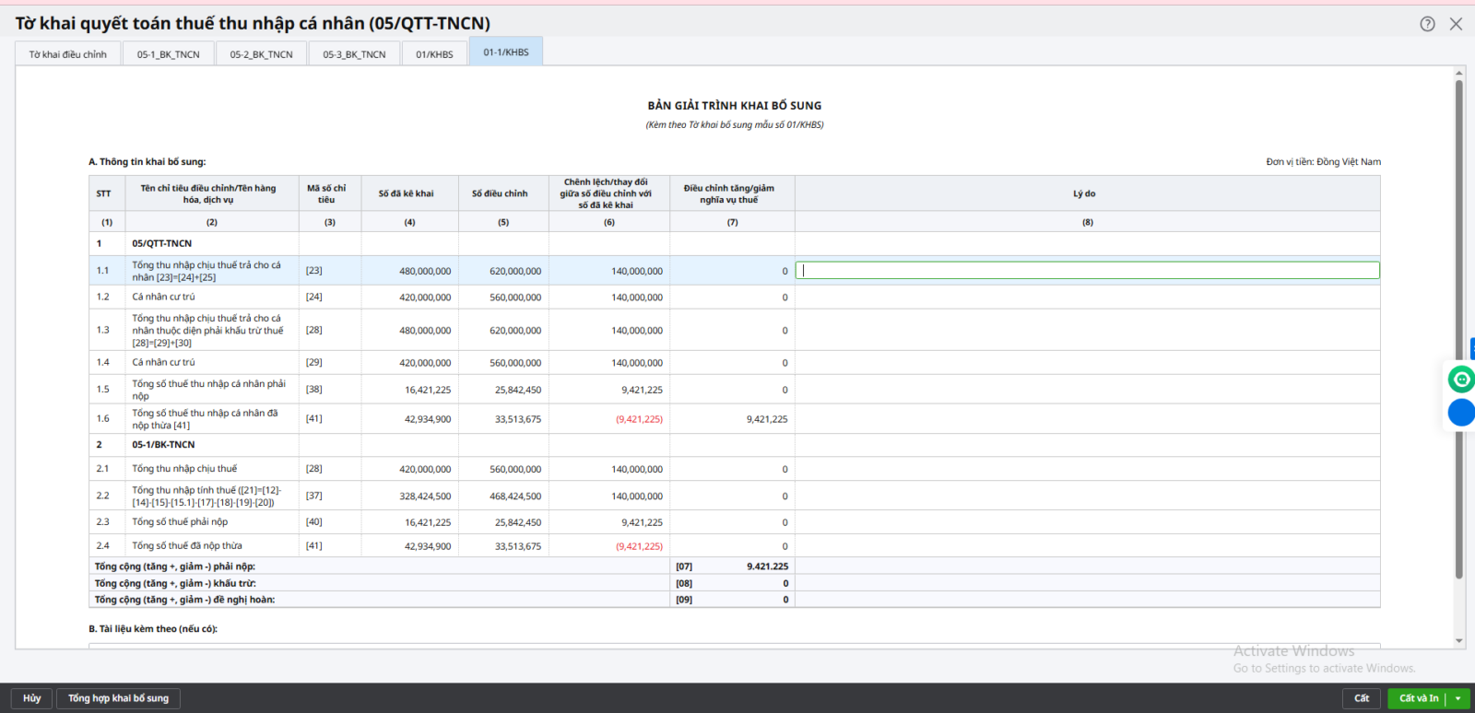Click the Lý do field for row 1.1

tap(1088, 270)
